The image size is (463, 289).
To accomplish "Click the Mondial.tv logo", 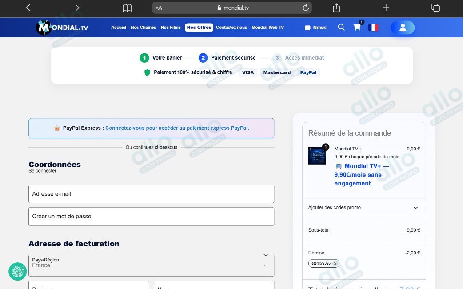I will [x=62, y=28].
